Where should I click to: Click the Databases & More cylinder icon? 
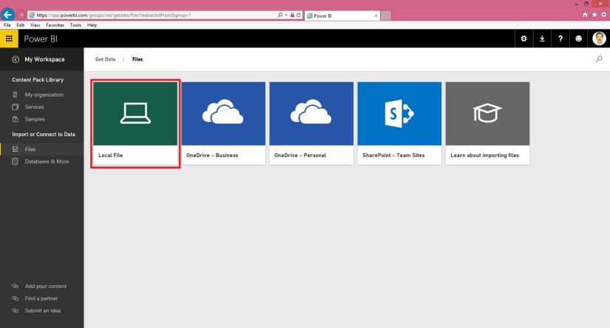[x=16, y=161]
